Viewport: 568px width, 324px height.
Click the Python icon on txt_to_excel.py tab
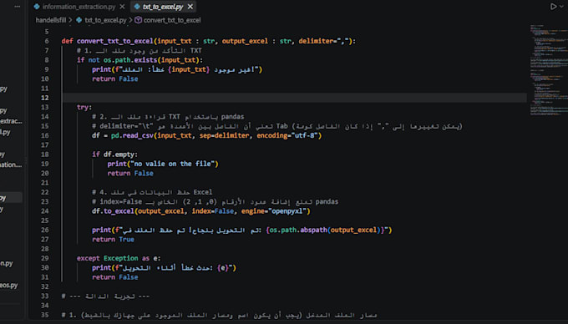point(136,7)
